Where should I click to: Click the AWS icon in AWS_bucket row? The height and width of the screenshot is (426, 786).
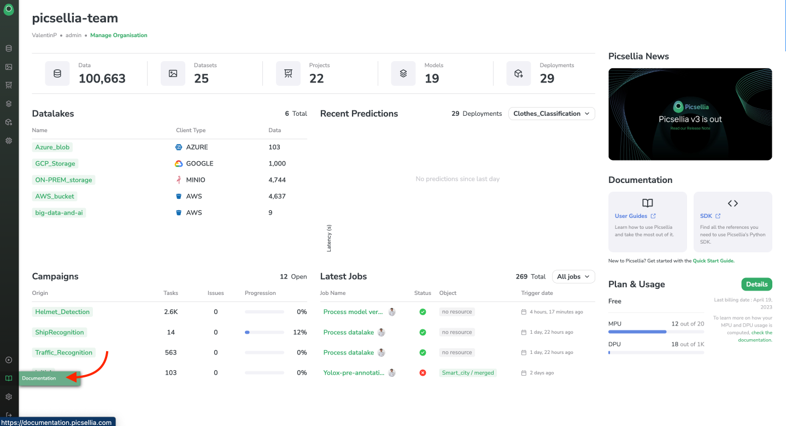coord(179,196)
